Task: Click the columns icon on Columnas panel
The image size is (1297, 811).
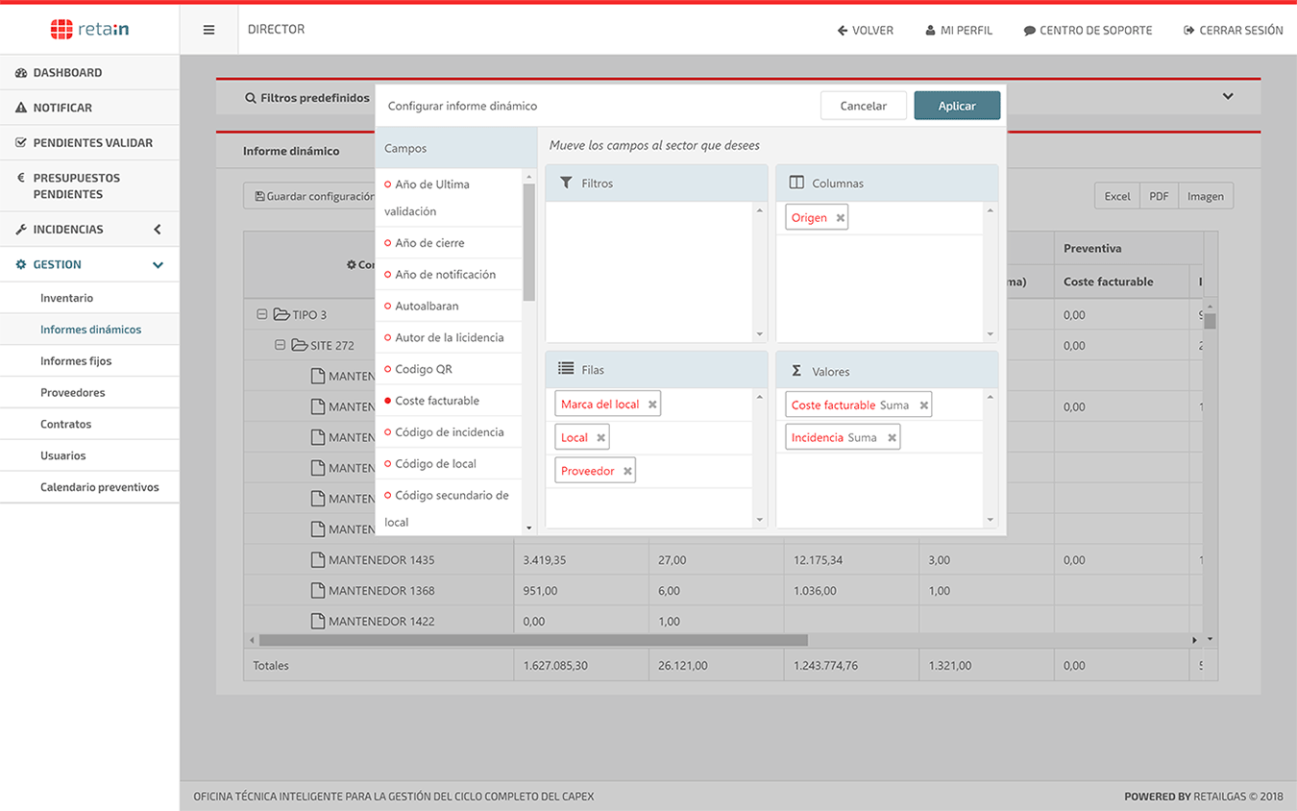Action: 796,183
